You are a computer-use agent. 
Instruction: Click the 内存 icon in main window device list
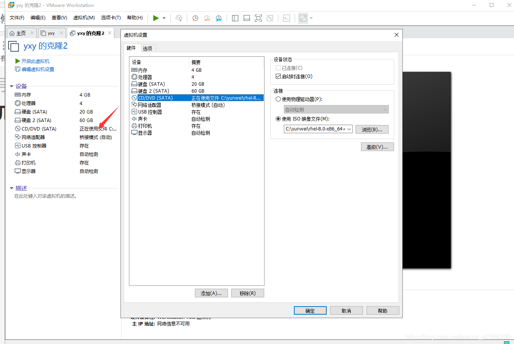[x=17, y=95]
